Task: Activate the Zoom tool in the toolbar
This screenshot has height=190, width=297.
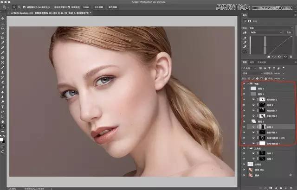Action: [3, 126]
